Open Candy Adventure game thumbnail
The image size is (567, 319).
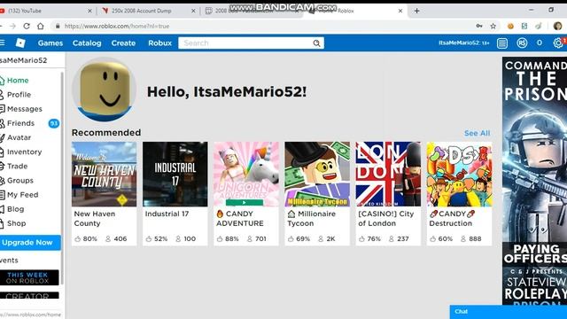click(246, 174)
